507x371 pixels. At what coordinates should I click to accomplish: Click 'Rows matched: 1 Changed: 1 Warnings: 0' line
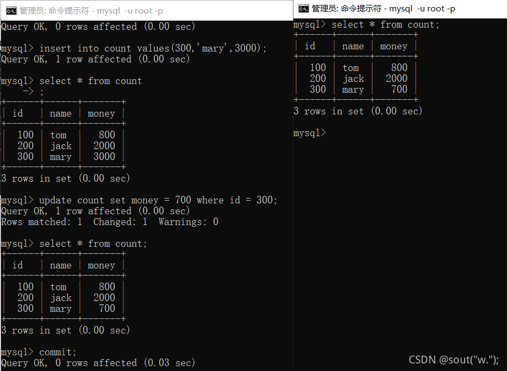click(x=110, y=222)
